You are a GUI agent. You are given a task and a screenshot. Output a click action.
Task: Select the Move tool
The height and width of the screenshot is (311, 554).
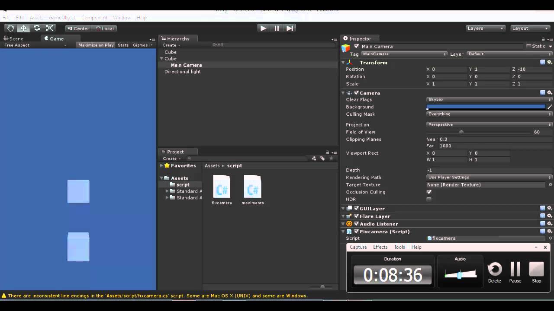point(24,28)
